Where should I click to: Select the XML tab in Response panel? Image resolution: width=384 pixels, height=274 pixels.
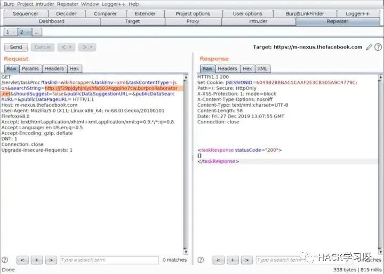(262, 68)
